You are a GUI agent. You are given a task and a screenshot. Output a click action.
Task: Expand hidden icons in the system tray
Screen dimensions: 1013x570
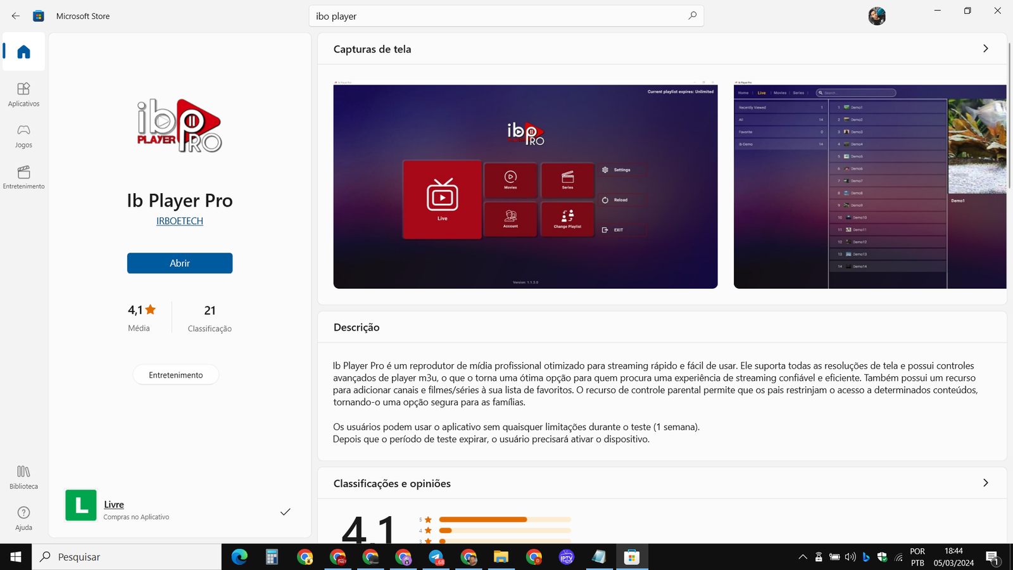coord(802,557)
